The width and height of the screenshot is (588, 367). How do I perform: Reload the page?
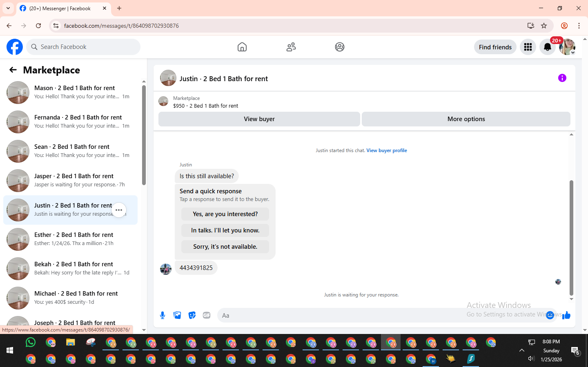click(x=38, y=26)
